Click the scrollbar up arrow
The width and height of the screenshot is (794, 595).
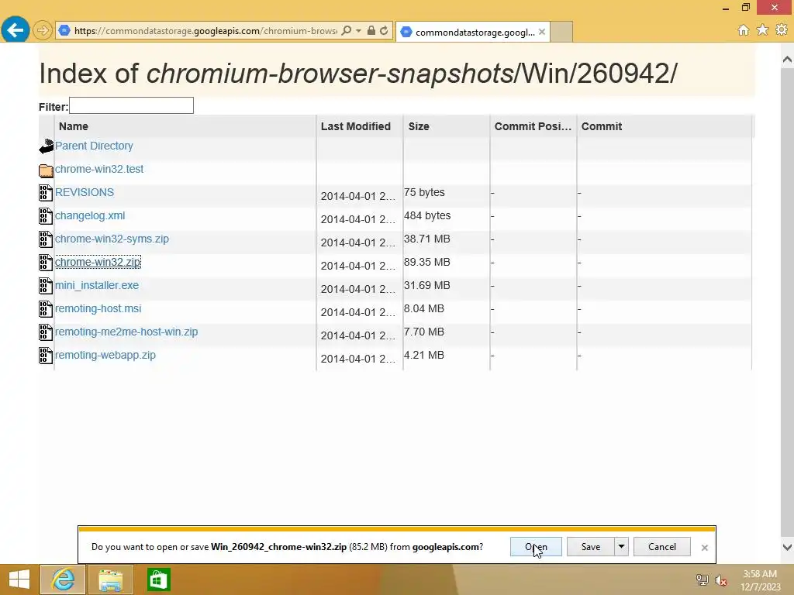click(788, 60)
